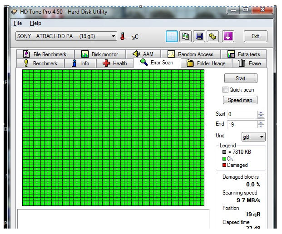Image resolution: width=282 pixels, height=234 pixels.
Task: Click the Exit button
Action: 255,36
